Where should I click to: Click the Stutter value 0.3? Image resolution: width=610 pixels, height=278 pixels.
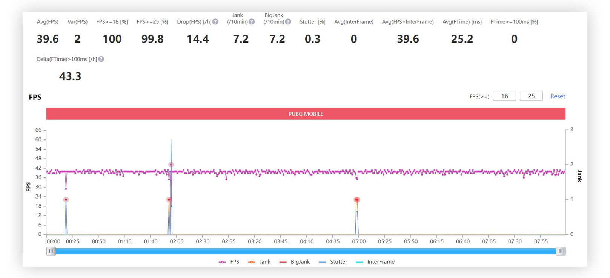pyautogui.click(x=312, y=39)
